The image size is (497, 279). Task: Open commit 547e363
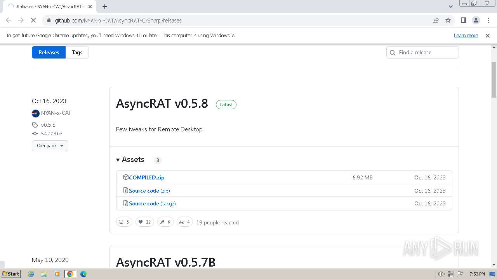pos(52,133)
